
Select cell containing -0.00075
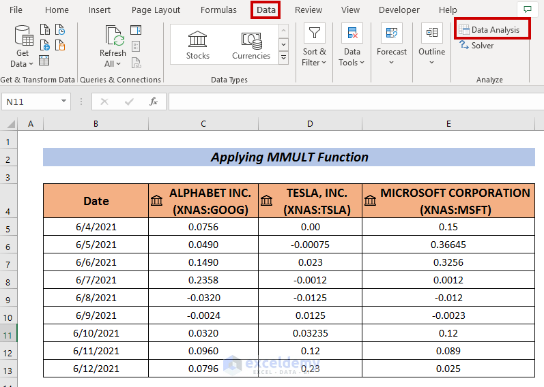coord(310,245)
